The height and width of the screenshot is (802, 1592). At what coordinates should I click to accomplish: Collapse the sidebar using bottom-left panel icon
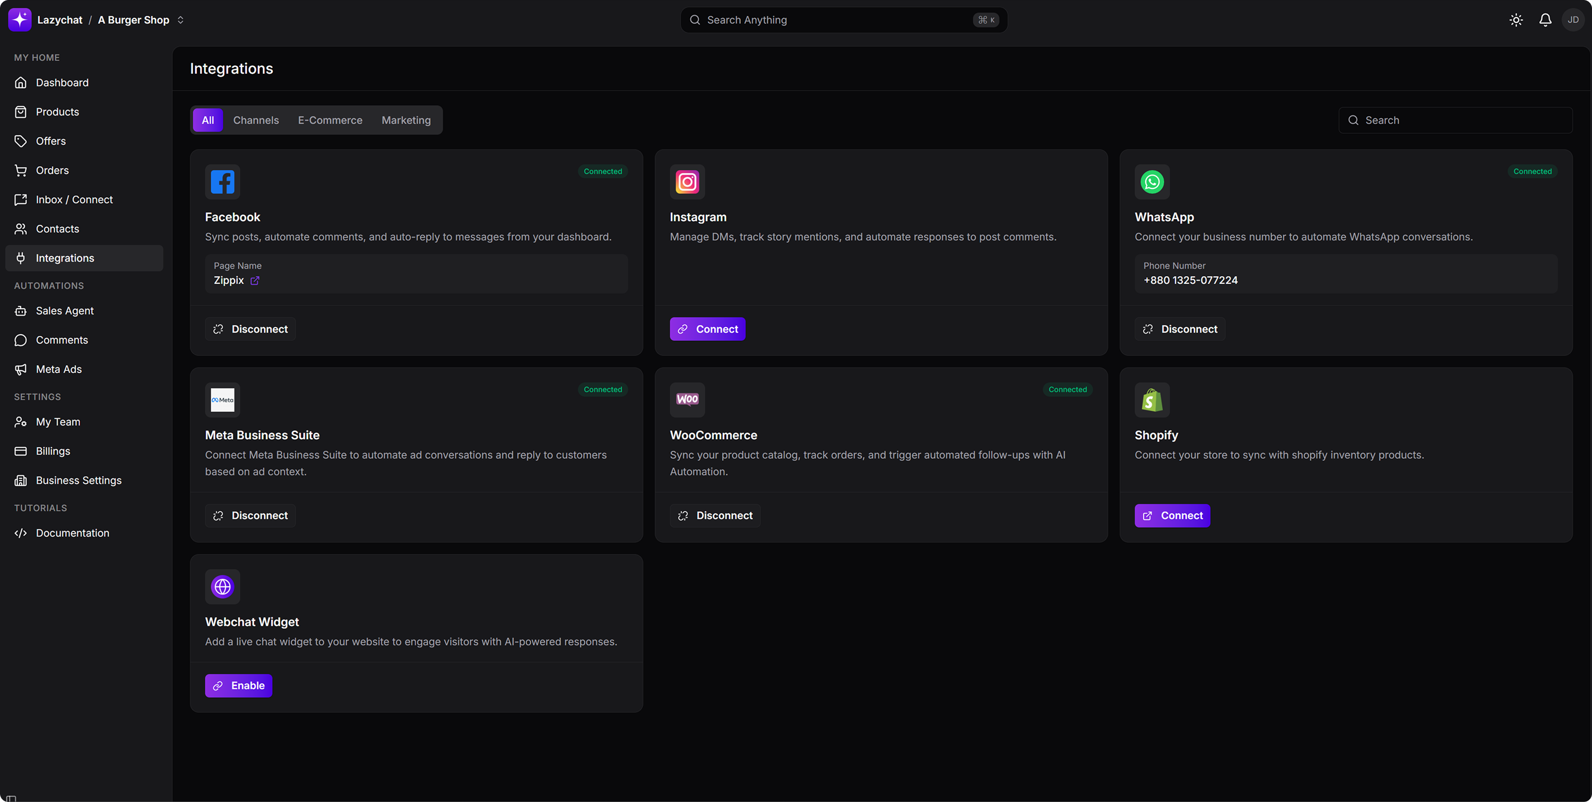11,798
